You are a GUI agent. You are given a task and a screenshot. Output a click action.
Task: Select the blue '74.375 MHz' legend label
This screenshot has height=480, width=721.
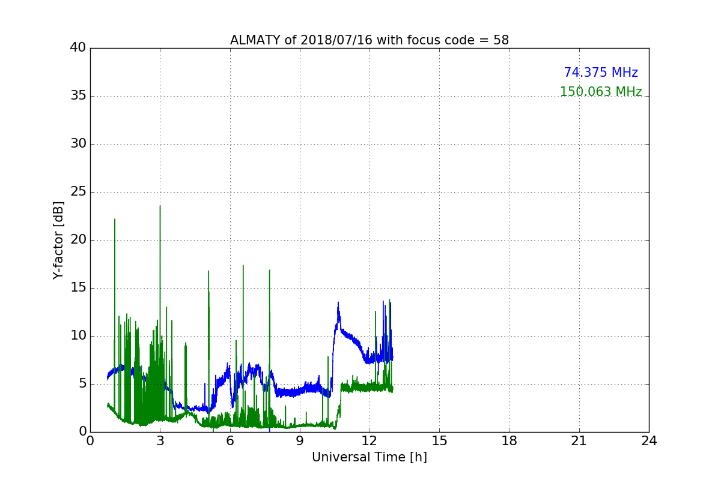(601, 73)
